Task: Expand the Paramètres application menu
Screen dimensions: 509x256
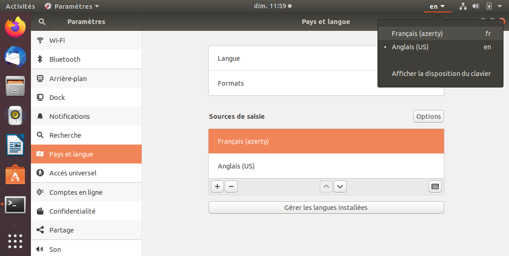Action: [72, 6]
